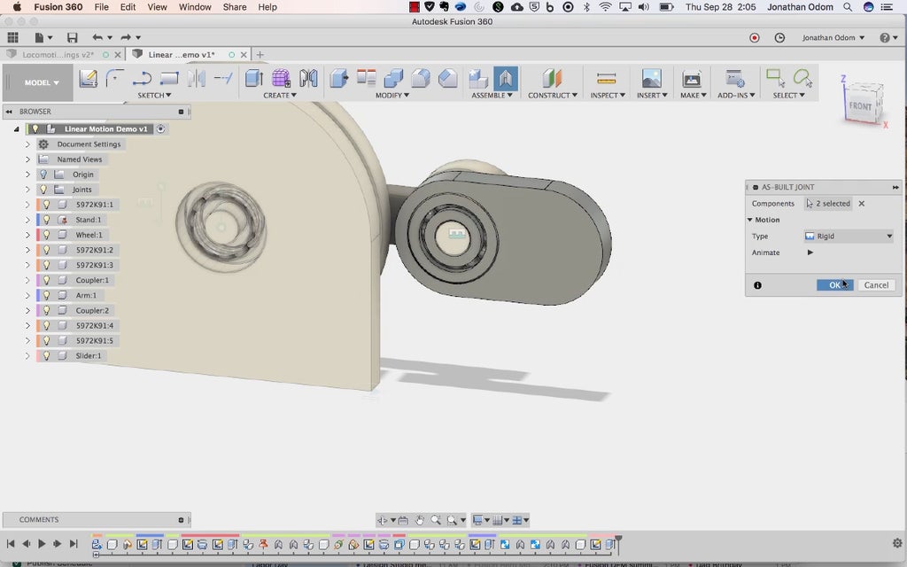Open the data panel grid icon
The image size is (907, 567).
[12, 38]
